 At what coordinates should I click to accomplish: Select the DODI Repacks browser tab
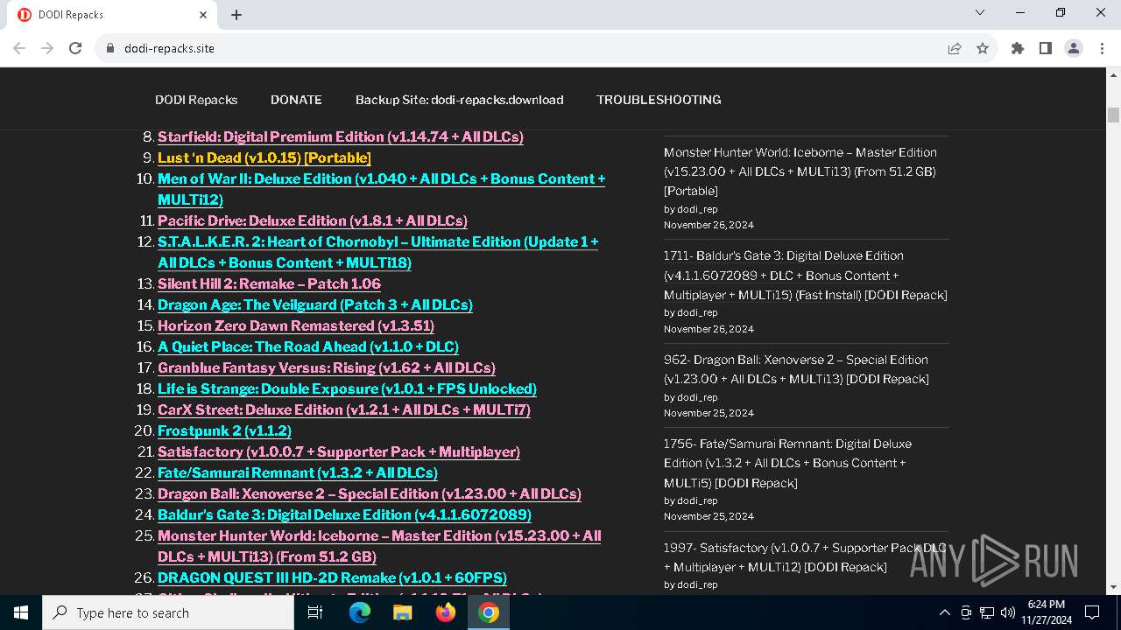tap(112, 15)
